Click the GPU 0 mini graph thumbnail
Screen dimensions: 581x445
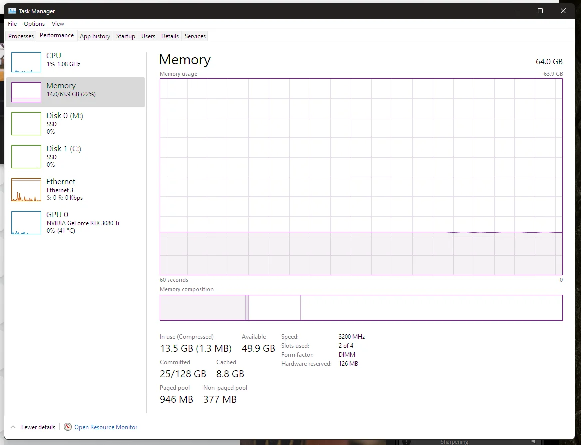point(26,223)
